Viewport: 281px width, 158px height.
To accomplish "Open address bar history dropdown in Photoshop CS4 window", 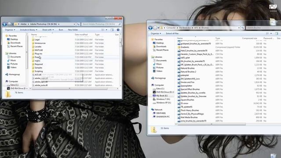I will [74, 24].
